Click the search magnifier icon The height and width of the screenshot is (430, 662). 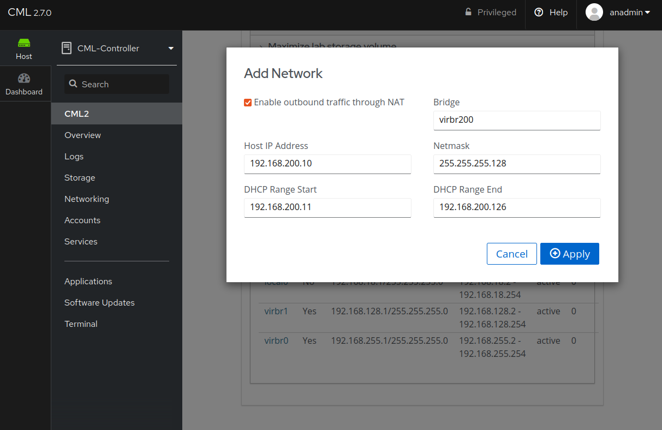(x=74, y=84)
